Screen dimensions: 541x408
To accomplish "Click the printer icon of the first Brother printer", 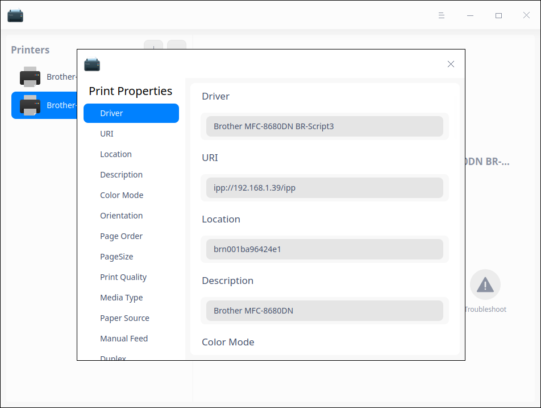I will [30, 77].
